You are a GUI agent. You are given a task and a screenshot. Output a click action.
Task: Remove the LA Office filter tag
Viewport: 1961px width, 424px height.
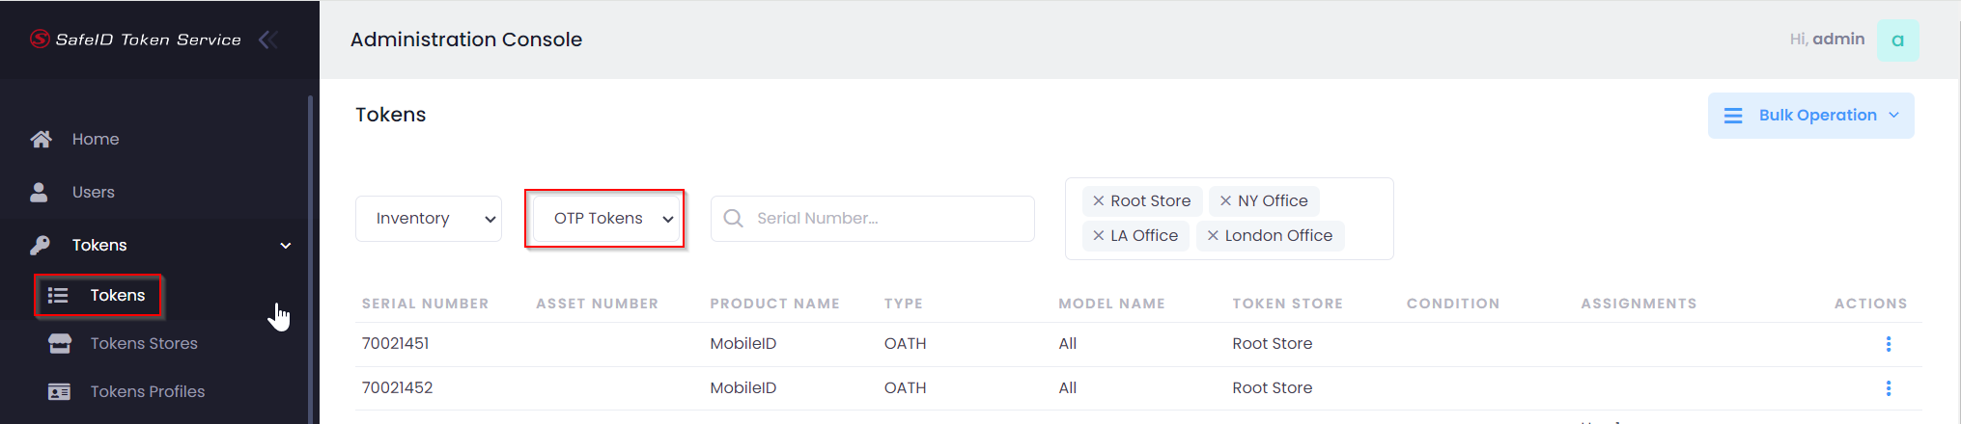coord(1099,236)
